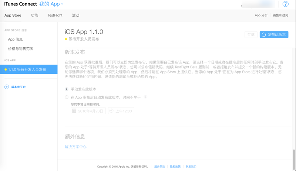Click the plus circle icon for new version
Image resolution: width=296 pixels, height=171 pixels.
pos(7,87)
